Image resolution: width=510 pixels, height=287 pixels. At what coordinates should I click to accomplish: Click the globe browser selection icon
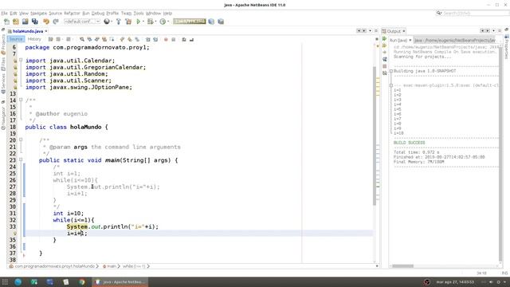(106, 22)
